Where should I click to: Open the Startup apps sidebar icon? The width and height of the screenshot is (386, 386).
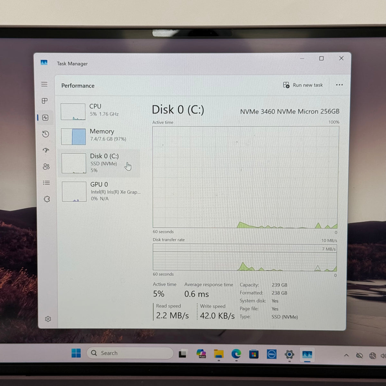[46, 150]
